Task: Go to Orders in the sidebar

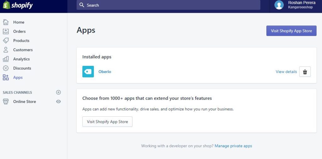Action: pyautogui.click(x=19, y=31)
